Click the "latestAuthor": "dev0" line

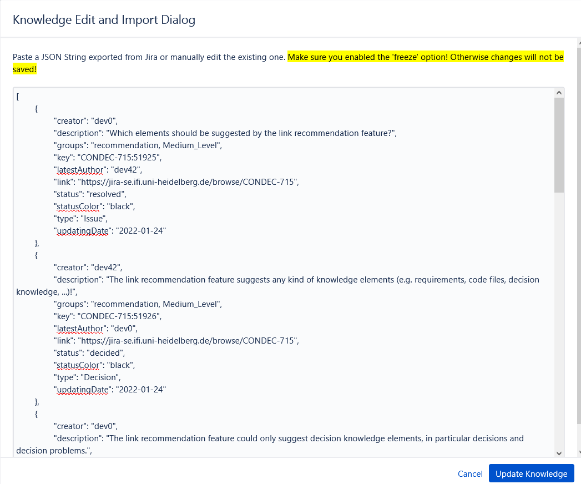pyautogui.click(x=95, y=329)
